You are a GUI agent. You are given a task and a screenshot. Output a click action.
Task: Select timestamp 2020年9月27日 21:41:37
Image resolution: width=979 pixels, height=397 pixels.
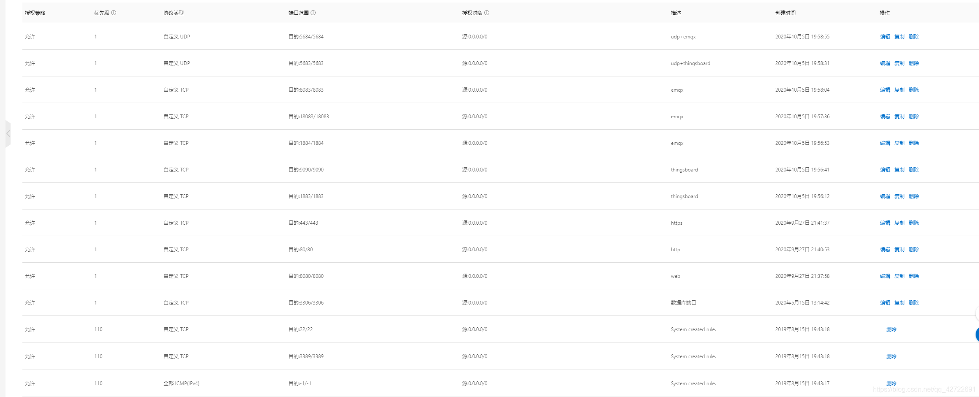(x=802, y=223)
